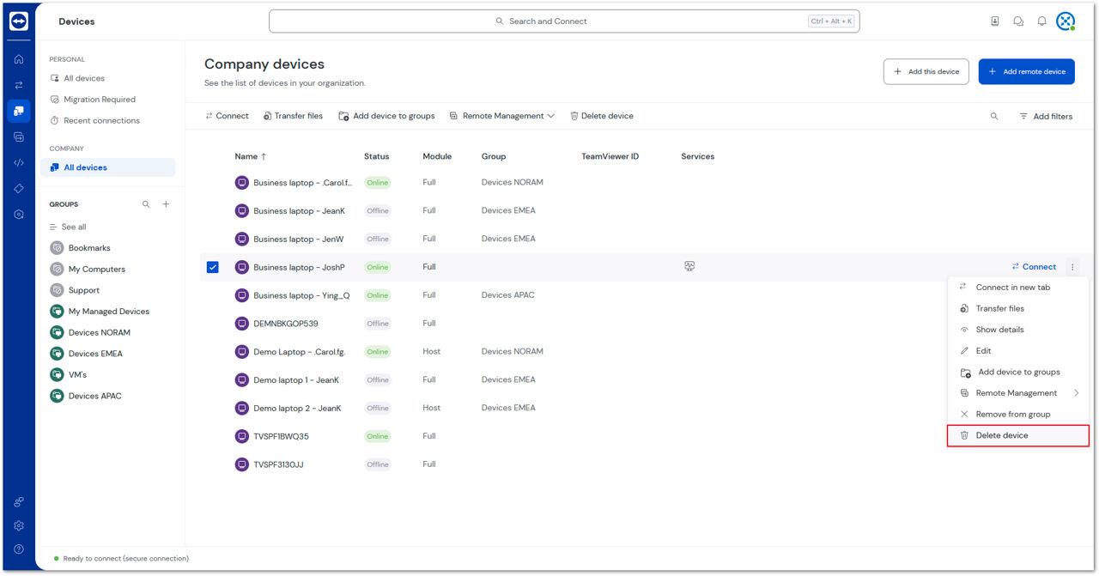Click the Group column header
The width and height of the screenshot is (1099, 576).
(x=494, y=156)
